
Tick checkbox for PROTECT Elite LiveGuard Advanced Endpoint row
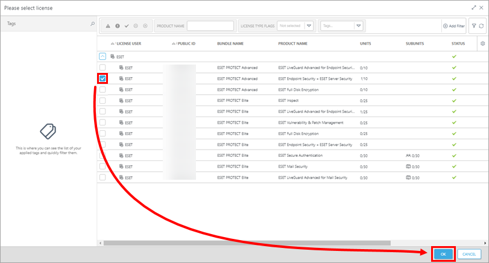pos(103,112)
